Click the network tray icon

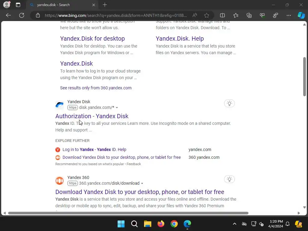(x=254, y=224)
